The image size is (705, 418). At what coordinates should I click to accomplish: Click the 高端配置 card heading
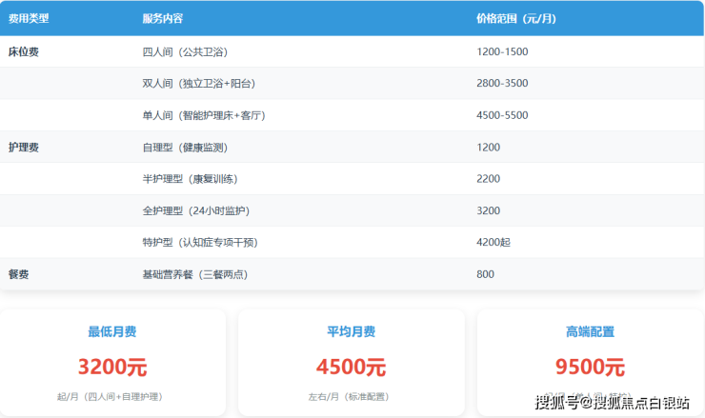pos(590,332)
